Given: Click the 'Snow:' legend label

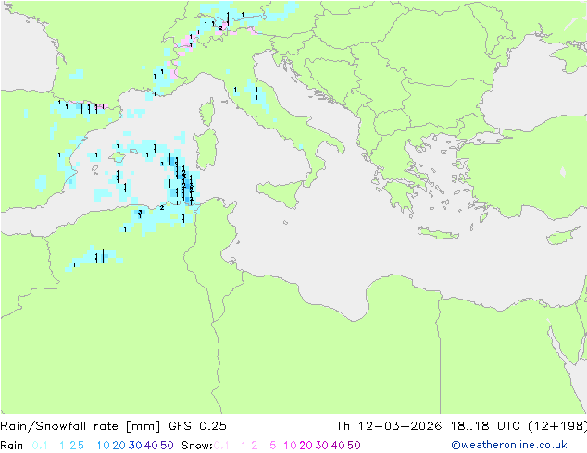Looking at the screenshot, I should (x=197, y=446).
